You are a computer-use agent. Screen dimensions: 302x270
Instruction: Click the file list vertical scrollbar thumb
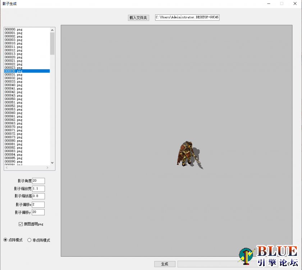(x=52, y=44)
